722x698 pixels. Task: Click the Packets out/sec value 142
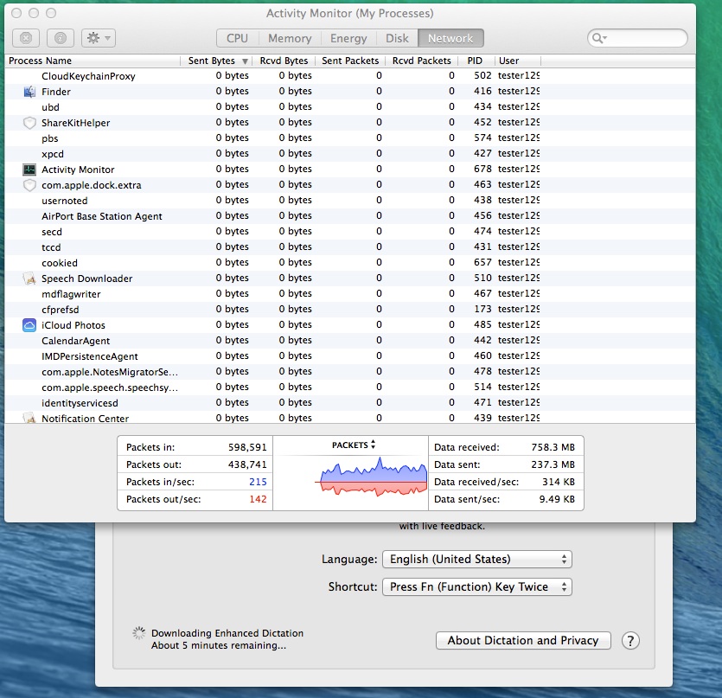coord(258,499)
